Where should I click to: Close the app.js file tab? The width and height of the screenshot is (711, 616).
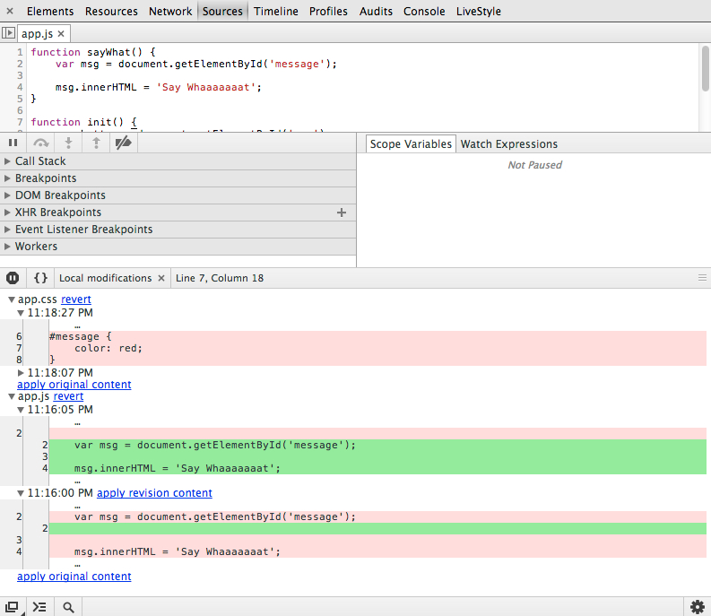click(x=61, y=33)
